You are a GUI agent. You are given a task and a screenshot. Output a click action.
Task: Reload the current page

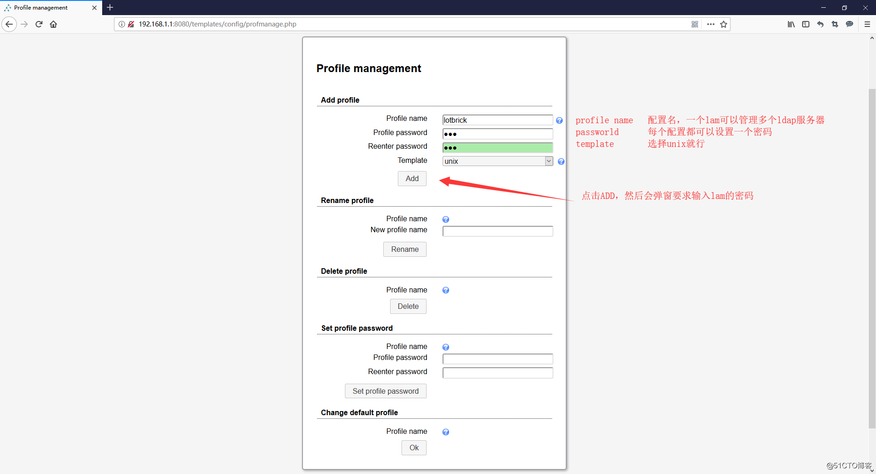pyautogui.click(x=39, y=24)
